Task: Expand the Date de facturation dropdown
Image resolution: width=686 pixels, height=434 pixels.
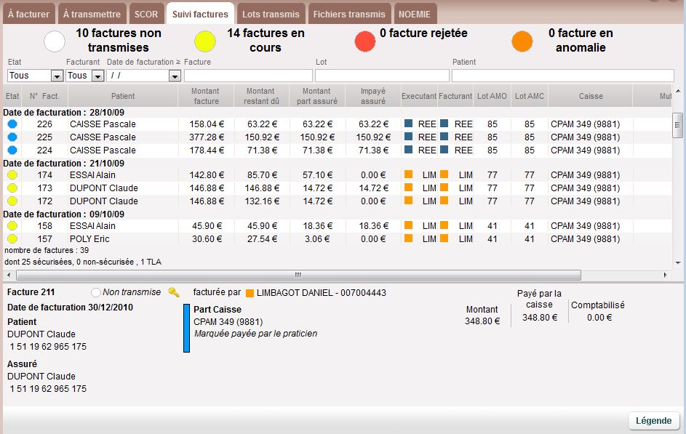Action: [x=174, y=76]
